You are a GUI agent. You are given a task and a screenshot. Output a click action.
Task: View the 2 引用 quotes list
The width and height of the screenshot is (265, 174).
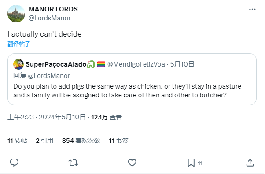pyautogui.click(x=44, y=141)
